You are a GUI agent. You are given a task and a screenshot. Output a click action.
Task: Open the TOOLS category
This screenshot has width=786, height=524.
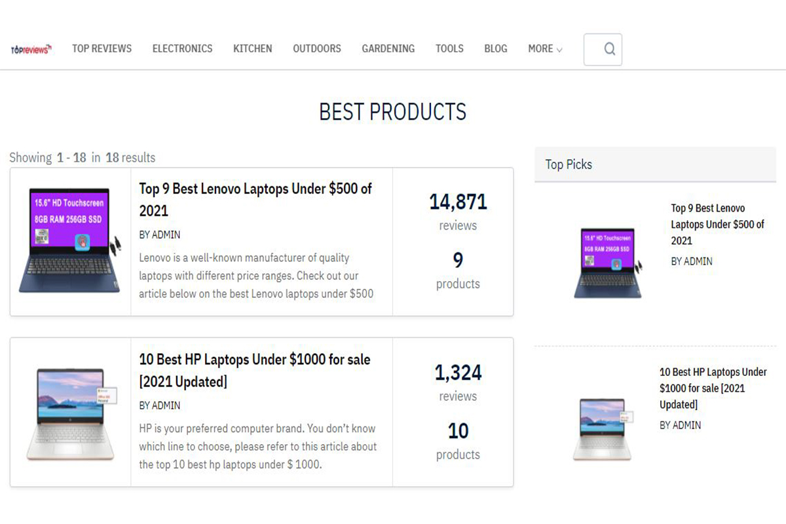pyautogui.click(x=449, y=48)
